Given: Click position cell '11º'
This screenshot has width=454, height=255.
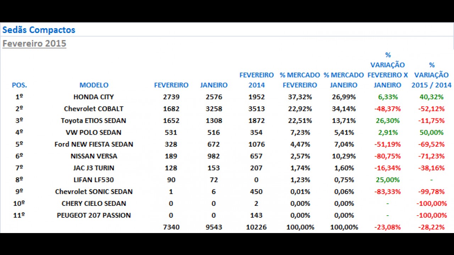Looking at the screenshot, I should click(20, 215).
